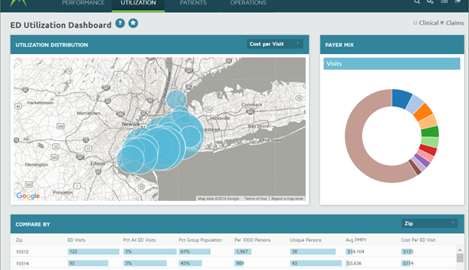Viewport: 469px width, 270px height.
Task: Click the Hackettstown label on the map
Action: point(41,103)
